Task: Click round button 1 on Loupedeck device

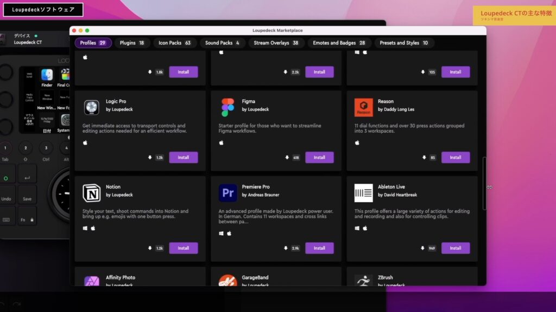Action: pos(5,148)
